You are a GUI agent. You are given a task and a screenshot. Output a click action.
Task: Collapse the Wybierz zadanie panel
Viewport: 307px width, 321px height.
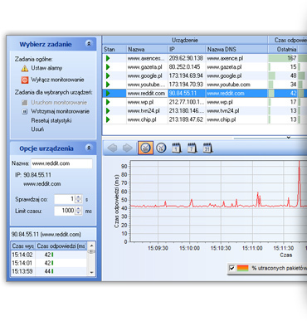click(89, 44)
